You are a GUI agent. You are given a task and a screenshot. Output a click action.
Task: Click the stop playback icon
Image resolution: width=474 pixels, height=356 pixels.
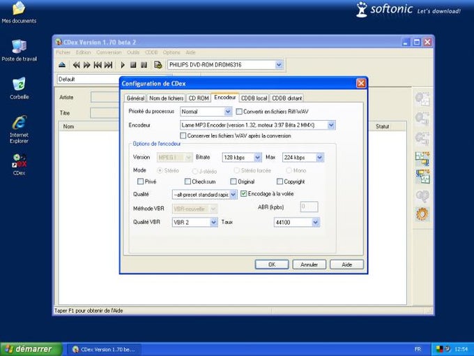pos(133,65)
